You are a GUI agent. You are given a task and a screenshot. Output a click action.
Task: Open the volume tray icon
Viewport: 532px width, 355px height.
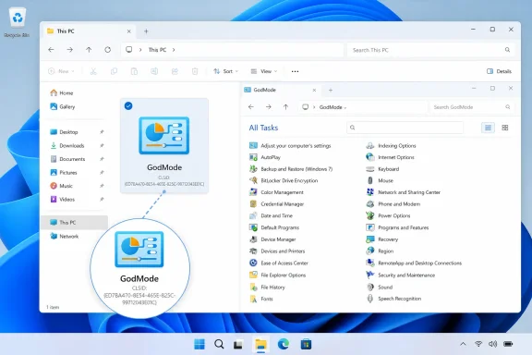coord(492,344)
